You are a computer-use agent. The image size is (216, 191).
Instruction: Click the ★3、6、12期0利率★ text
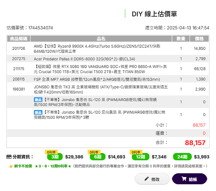(x=53, y=166)
